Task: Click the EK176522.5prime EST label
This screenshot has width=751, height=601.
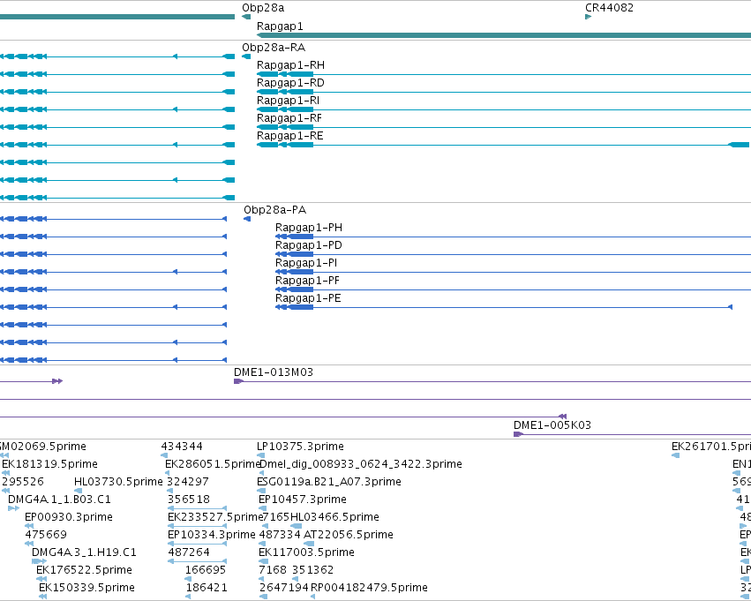Action: [x=85, y=570]
